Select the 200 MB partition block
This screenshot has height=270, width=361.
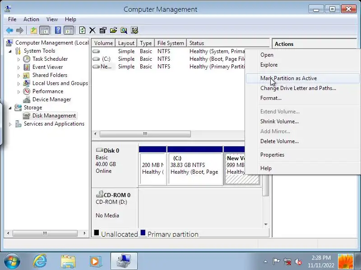point(153,165)
